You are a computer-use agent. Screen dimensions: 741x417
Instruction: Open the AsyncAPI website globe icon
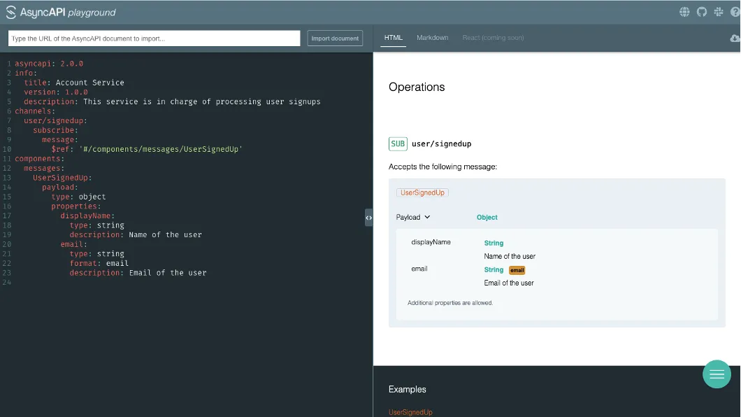click(684, 12)
